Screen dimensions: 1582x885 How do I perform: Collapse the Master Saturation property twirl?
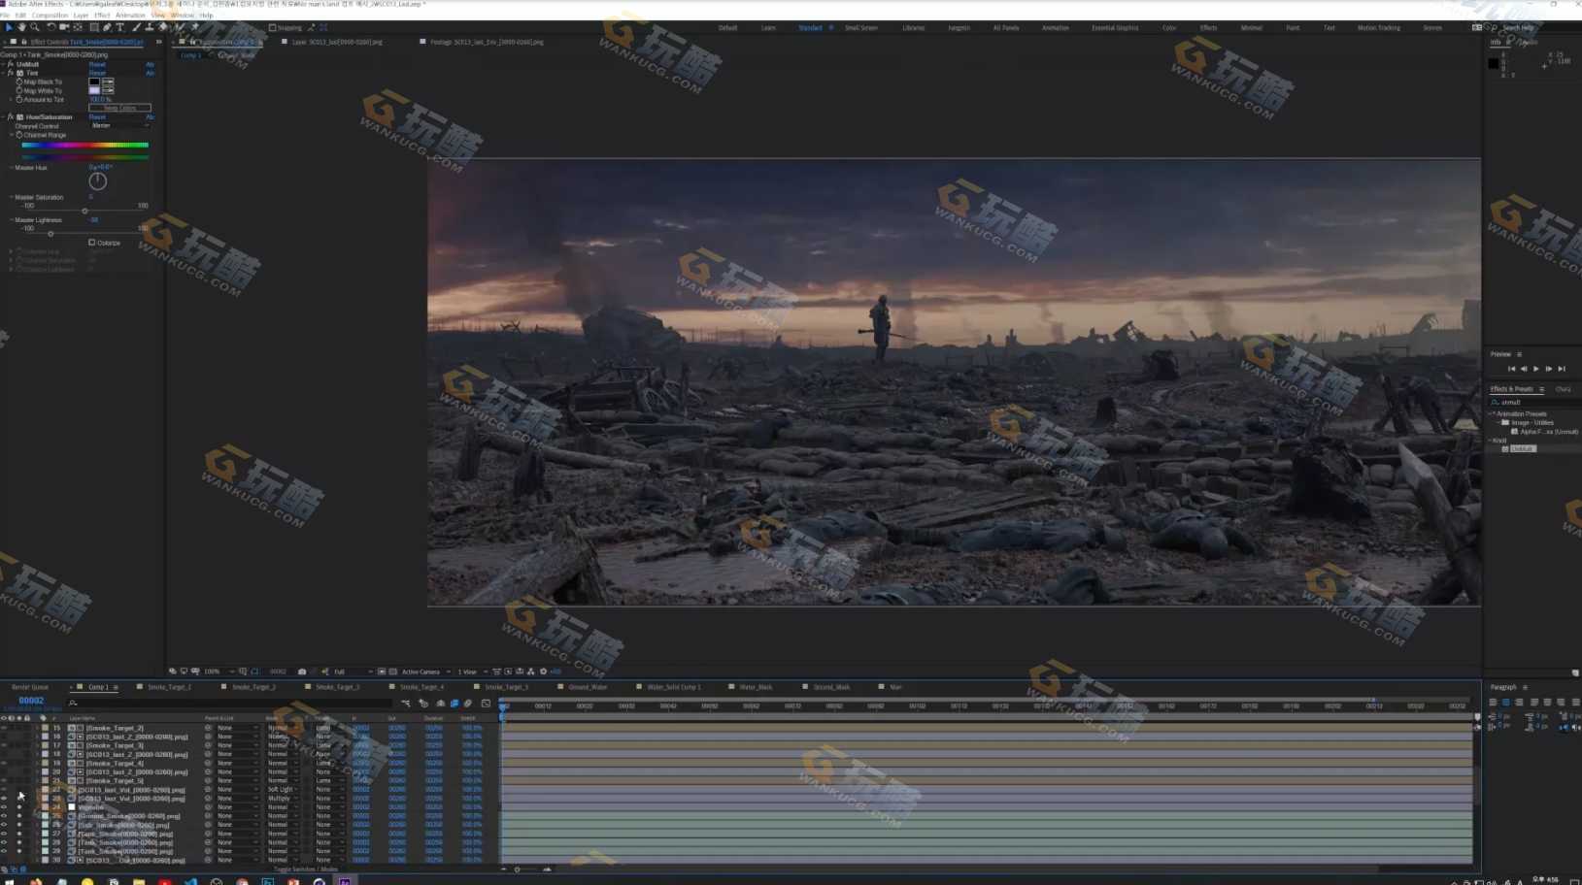12,197
